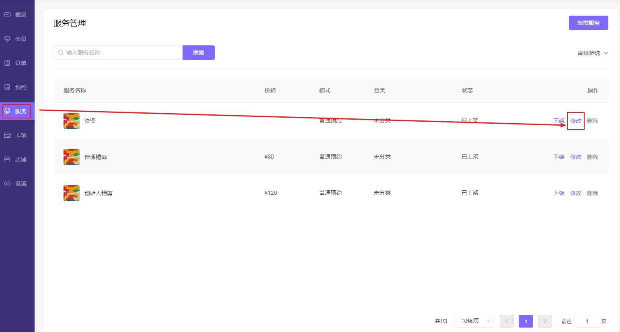Focus the 前往 page number input
Screen dimensions: 620x332
point(587,321)
